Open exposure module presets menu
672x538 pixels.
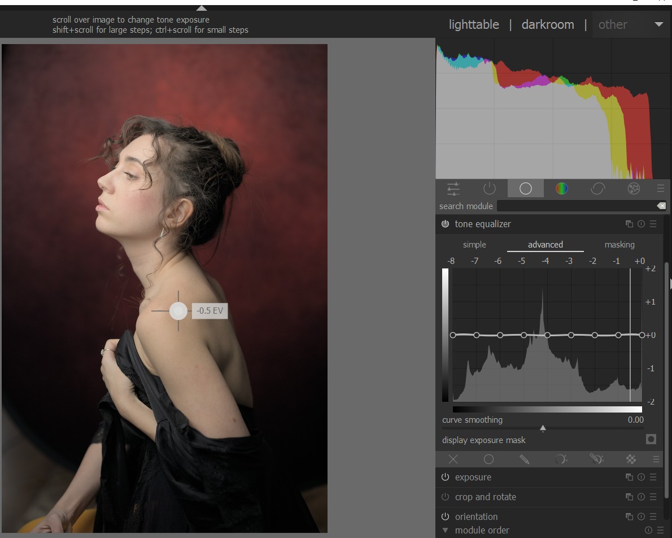(653, 477)
